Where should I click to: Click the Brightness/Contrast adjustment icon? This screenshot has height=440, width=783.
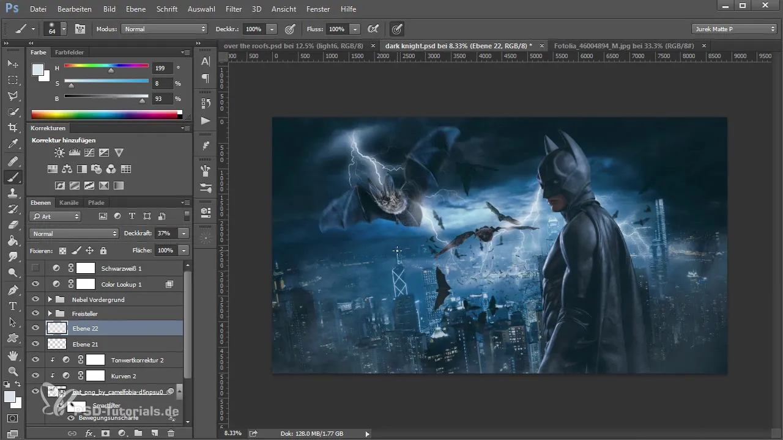click(59, 153)
